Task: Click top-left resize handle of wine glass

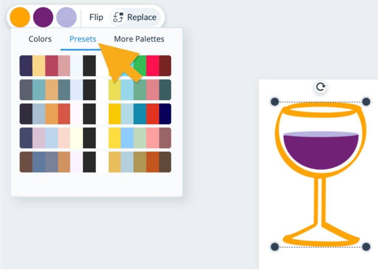Action: [x=275, y=102]
